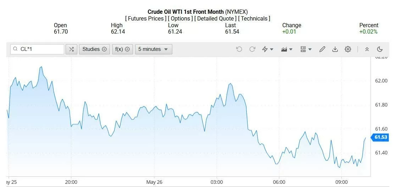Open the chart type area icon menu
The height and width of the screenshot is (187, 394).
(x=287, y=49)
